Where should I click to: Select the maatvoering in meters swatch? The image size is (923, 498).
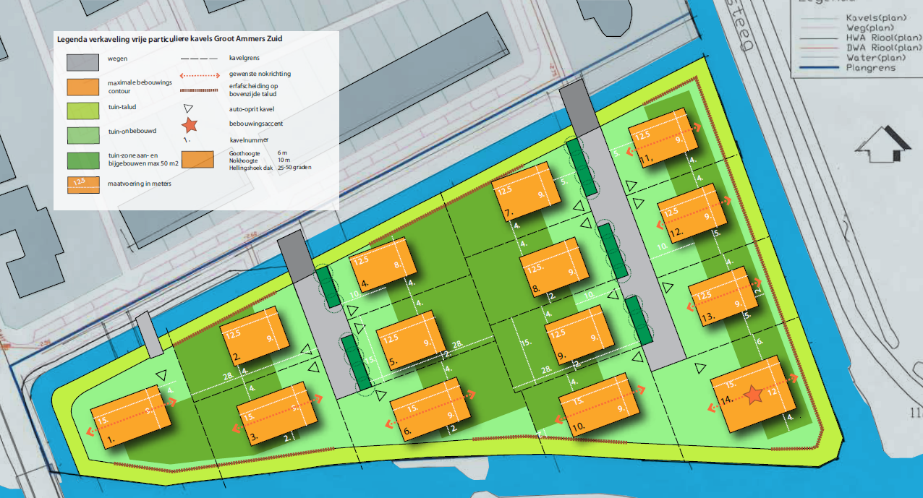83,184
